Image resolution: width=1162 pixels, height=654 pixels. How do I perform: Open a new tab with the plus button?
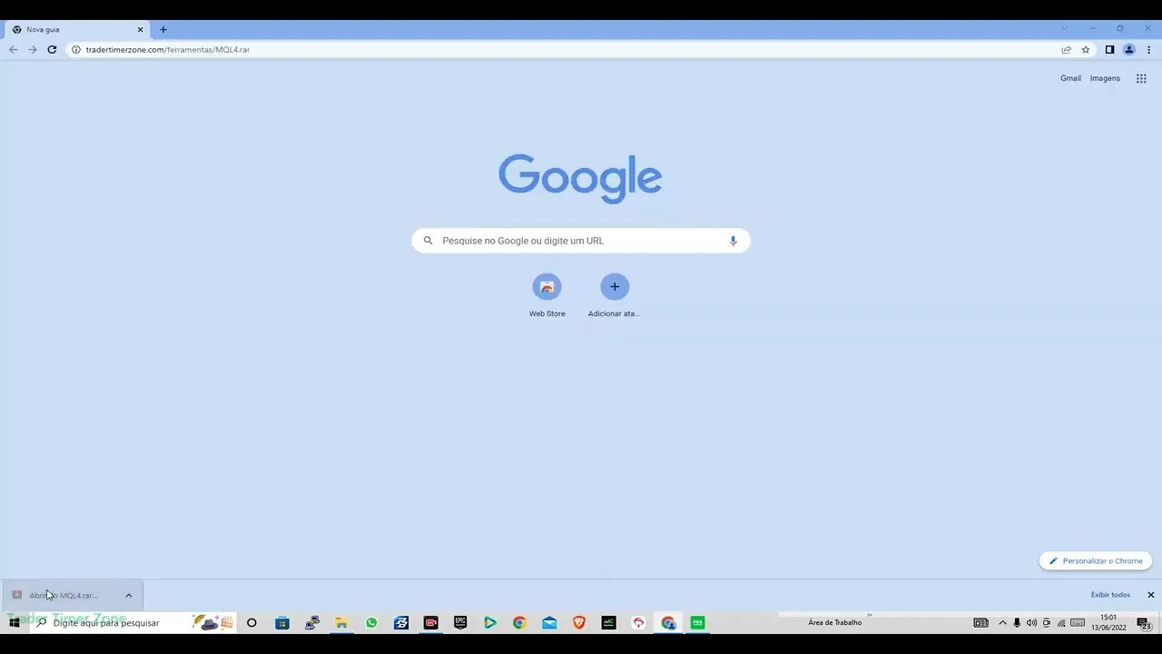coord(163,30)
